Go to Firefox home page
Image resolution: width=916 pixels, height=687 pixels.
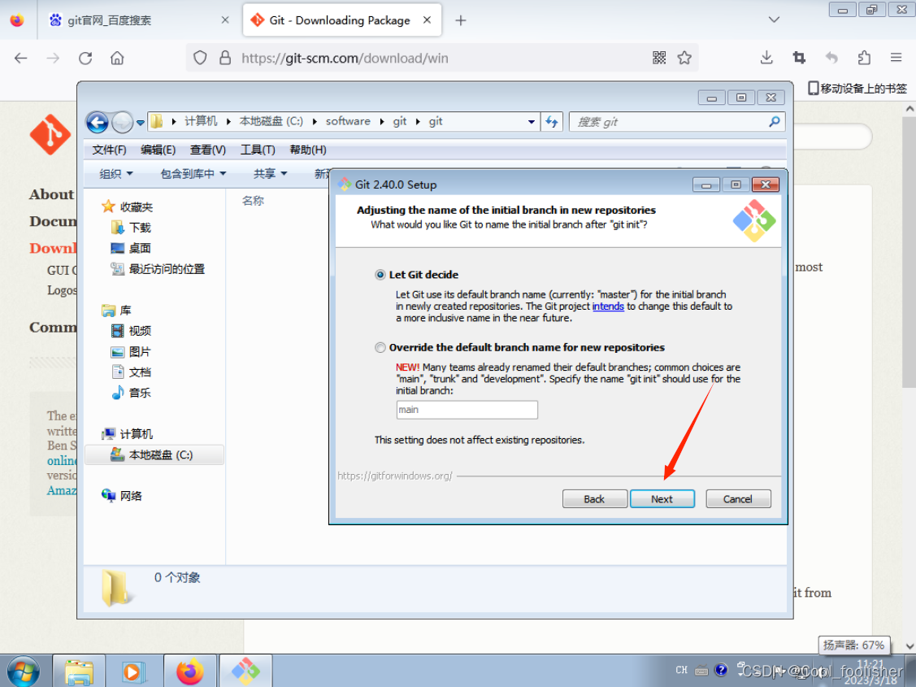(117, 58)
